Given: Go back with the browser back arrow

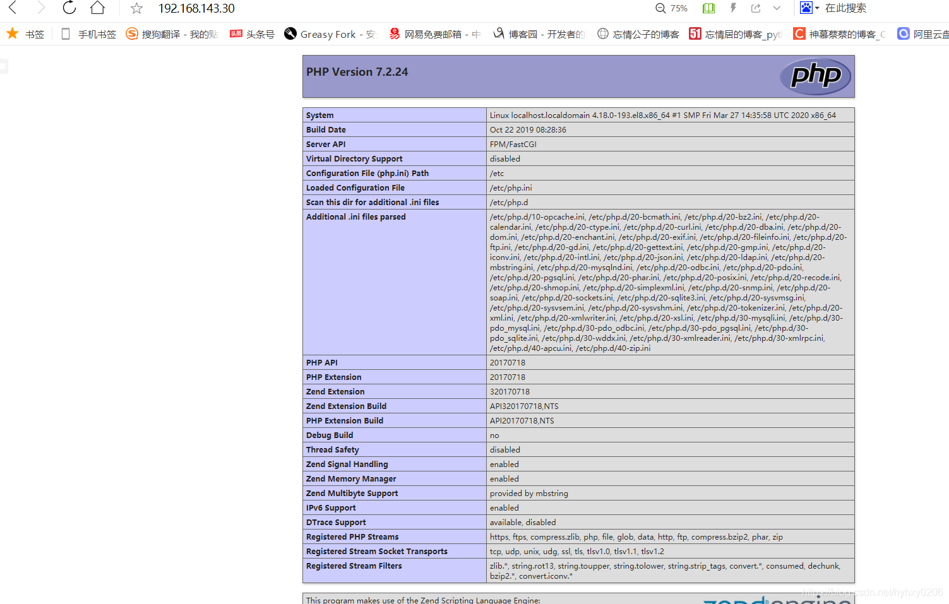Looking at the screenshot, I should click(x=13, y=8).
